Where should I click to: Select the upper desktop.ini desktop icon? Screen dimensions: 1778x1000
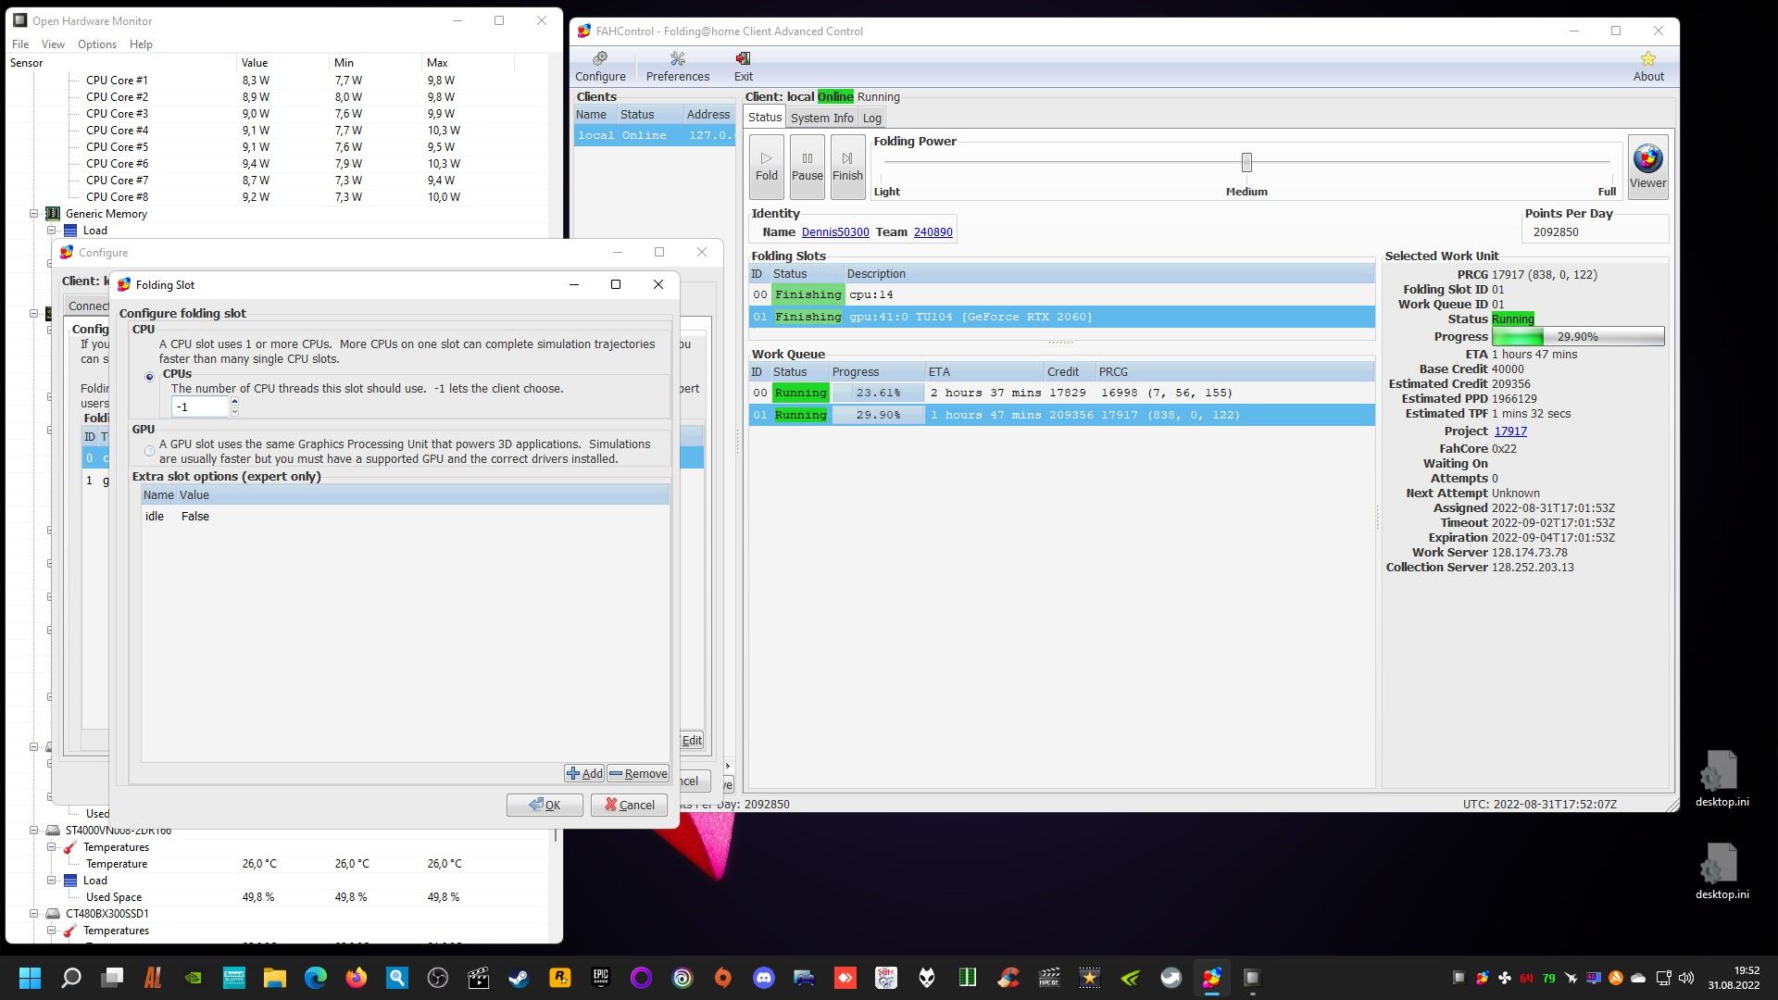(1722, 779)
